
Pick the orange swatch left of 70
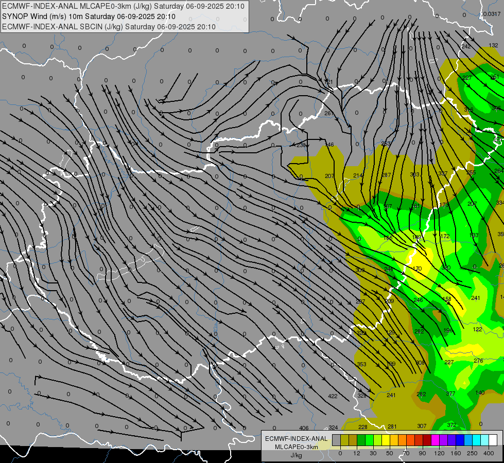click(403, 440)
